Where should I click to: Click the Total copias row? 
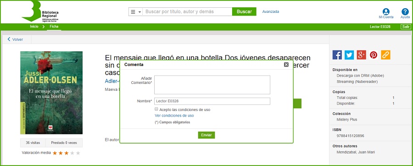365,98
